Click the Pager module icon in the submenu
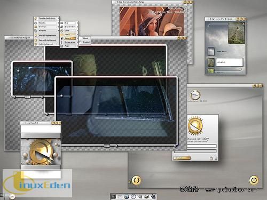Screen dimensions: 267x200 pos(62,46)
